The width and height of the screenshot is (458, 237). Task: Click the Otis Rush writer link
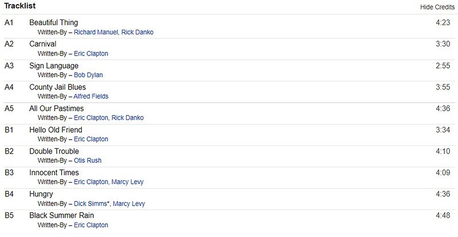(x=88, y=160)
